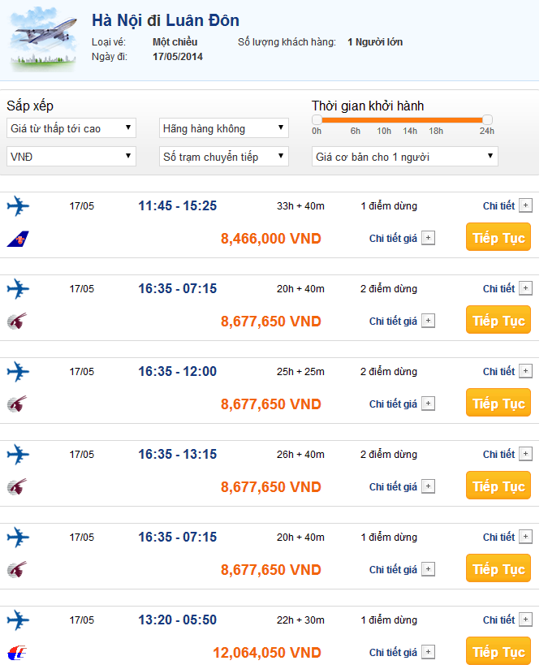Expand Chi tiết giá for the 12,064,050 VND fare
This screenshot has width=548, height=665.
(428, 653)
